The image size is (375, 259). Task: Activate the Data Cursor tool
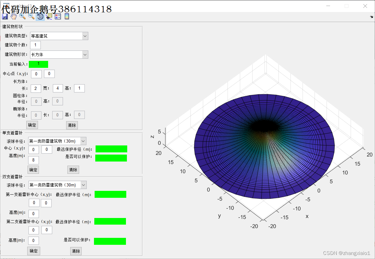[49, 16]
